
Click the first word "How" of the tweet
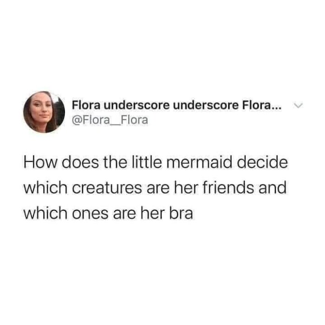(x=40, y=162)
